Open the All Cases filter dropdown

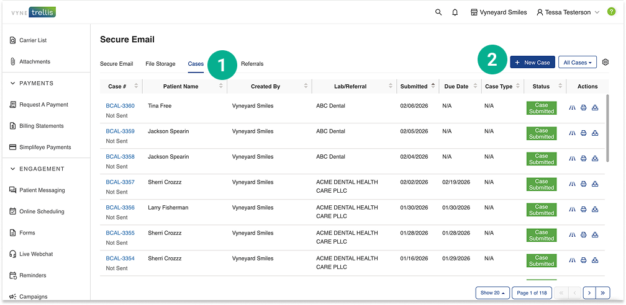577,63
